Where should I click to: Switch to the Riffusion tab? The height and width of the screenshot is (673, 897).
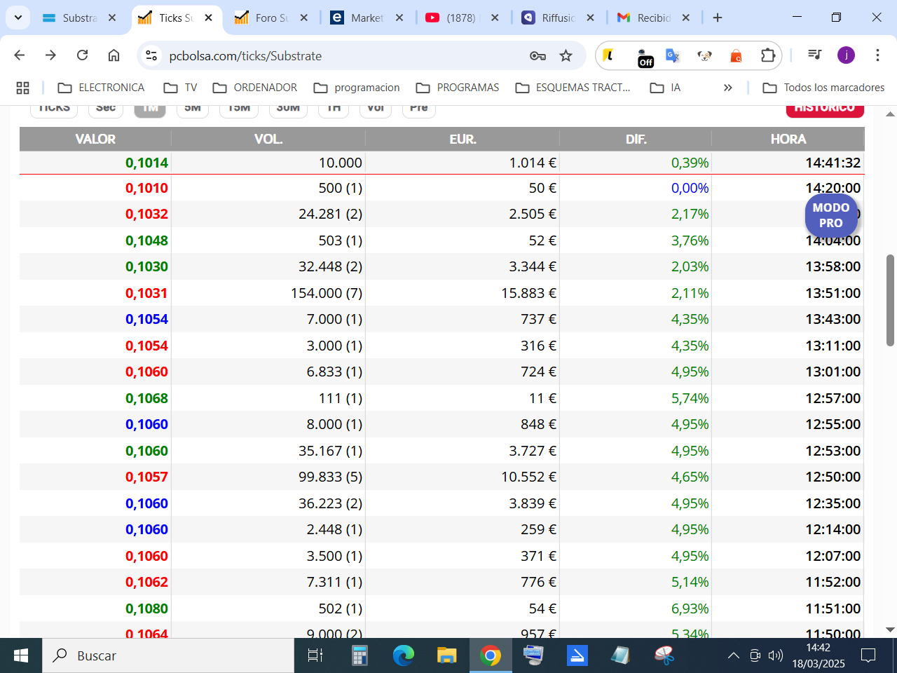558,18
